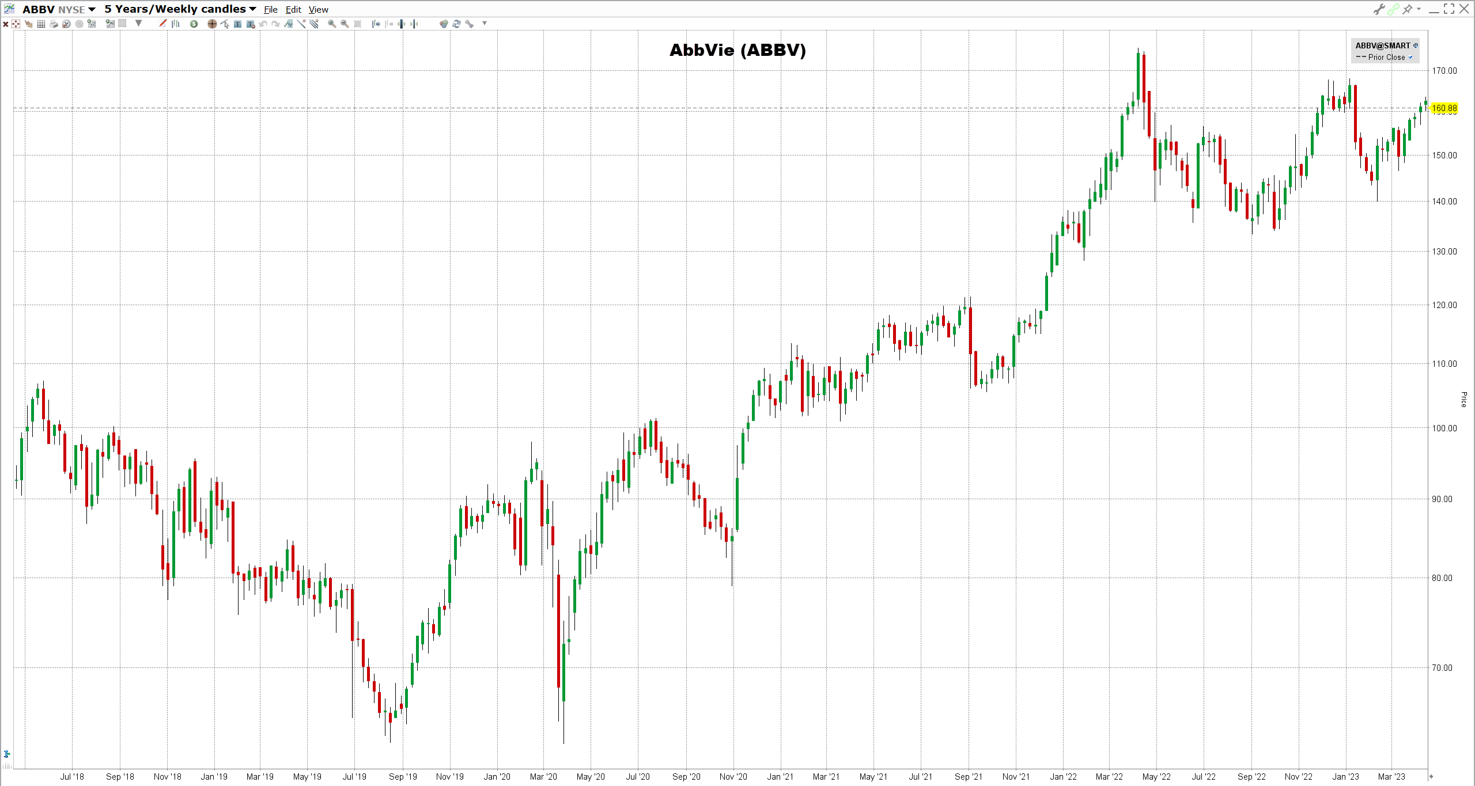1475x786 pixels.
Task: Click the 70.00 price axis label
Action: click(x=1442, y=668)
